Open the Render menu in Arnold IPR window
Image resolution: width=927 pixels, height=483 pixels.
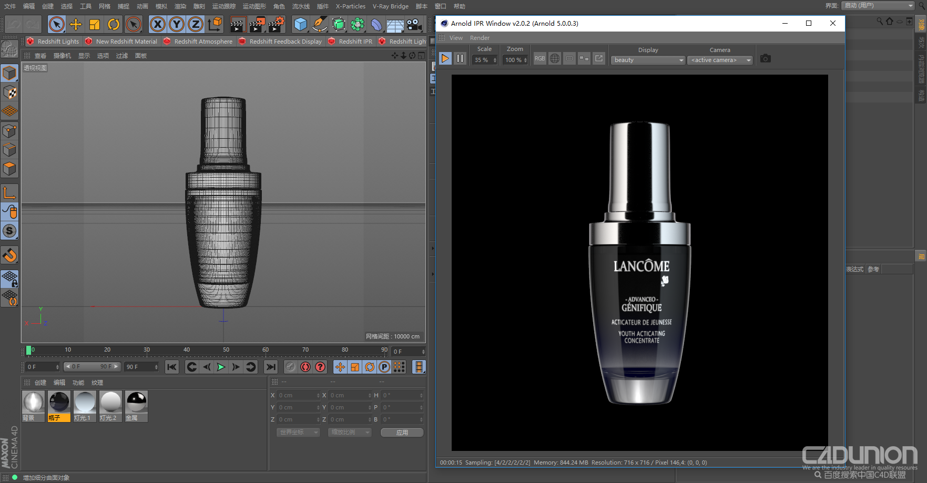click(480, 38)
